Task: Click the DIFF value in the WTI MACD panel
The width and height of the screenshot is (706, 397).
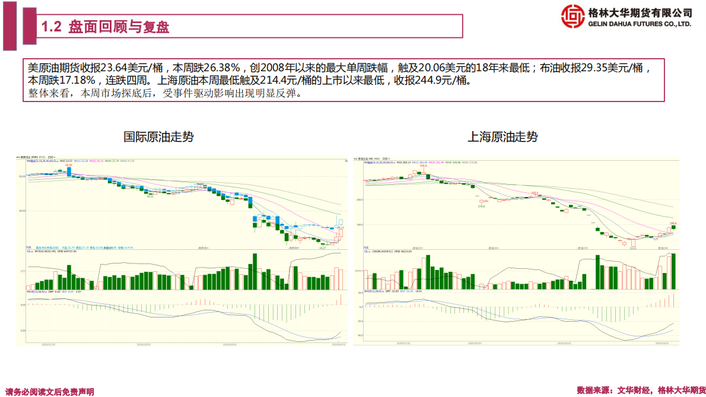Action: pos(53,292)
